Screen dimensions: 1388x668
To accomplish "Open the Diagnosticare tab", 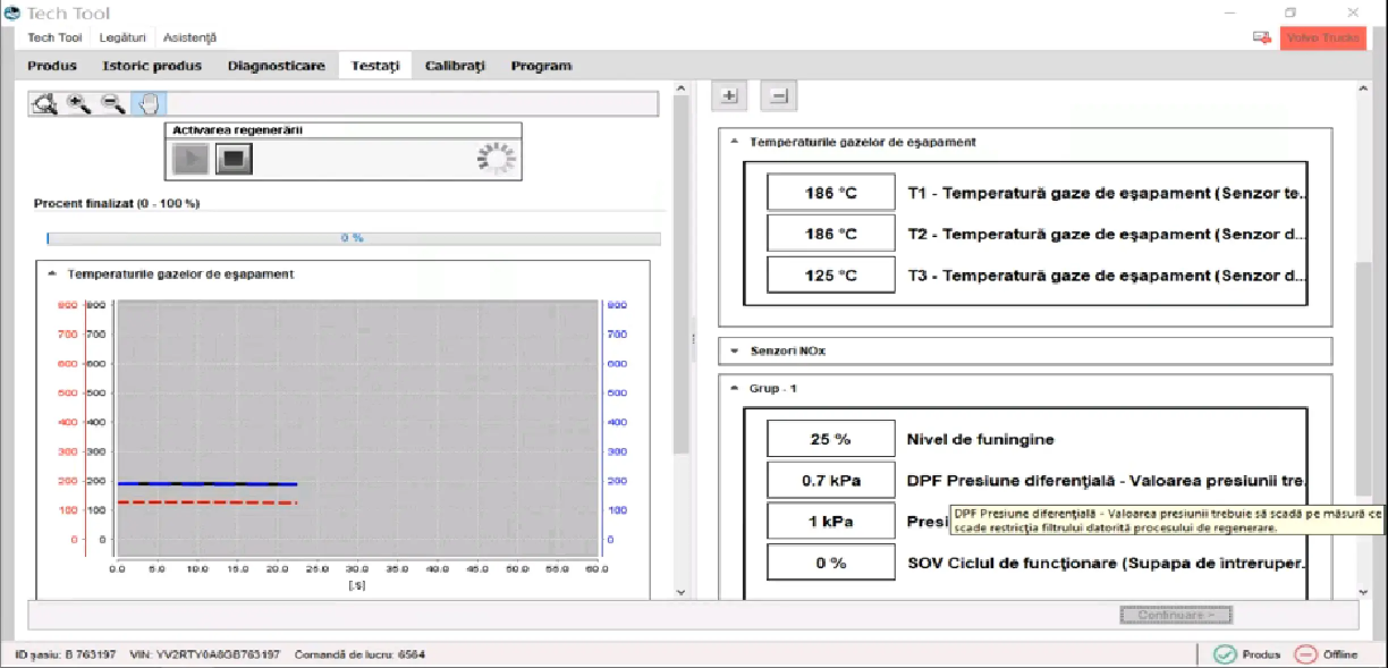I will [276, 66].
